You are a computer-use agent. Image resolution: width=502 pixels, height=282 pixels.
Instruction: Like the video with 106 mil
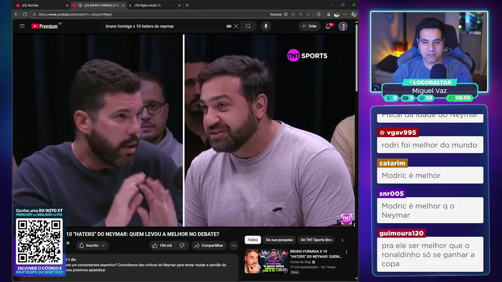click(162, 245)
